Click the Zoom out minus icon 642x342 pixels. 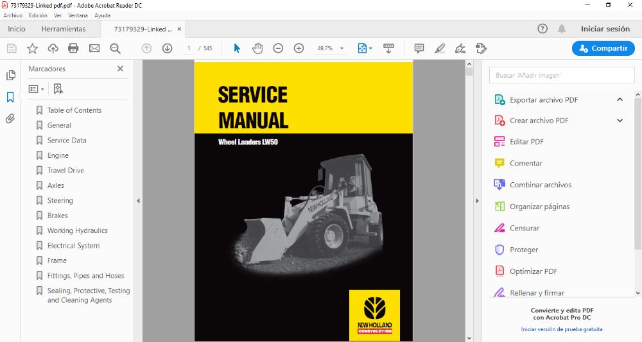point(278,48)
